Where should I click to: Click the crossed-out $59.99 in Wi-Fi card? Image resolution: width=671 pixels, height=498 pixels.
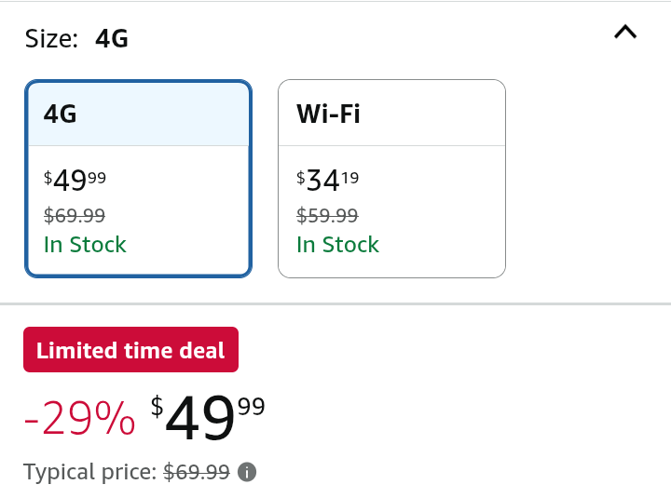(327, 216)
